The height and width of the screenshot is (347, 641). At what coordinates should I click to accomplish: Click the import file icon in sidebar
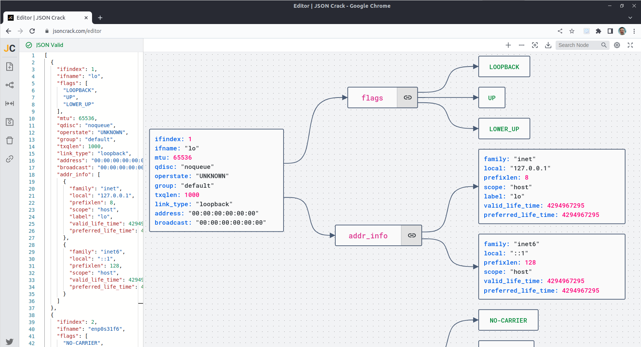(x=10, y=67)
